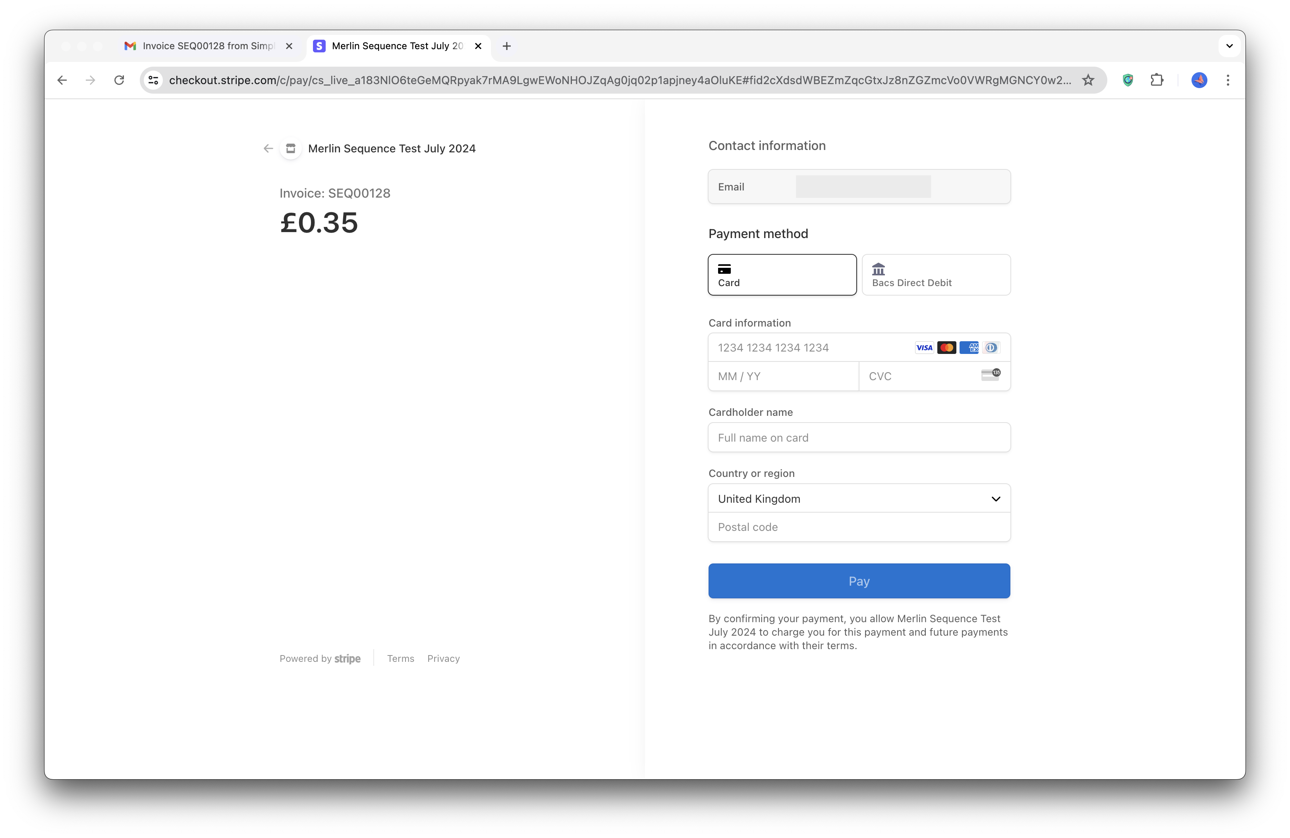Image resolution: width=1290 pixels, height=838 pixels.
Task: Select Card payment method
Action: click(782, 275)
